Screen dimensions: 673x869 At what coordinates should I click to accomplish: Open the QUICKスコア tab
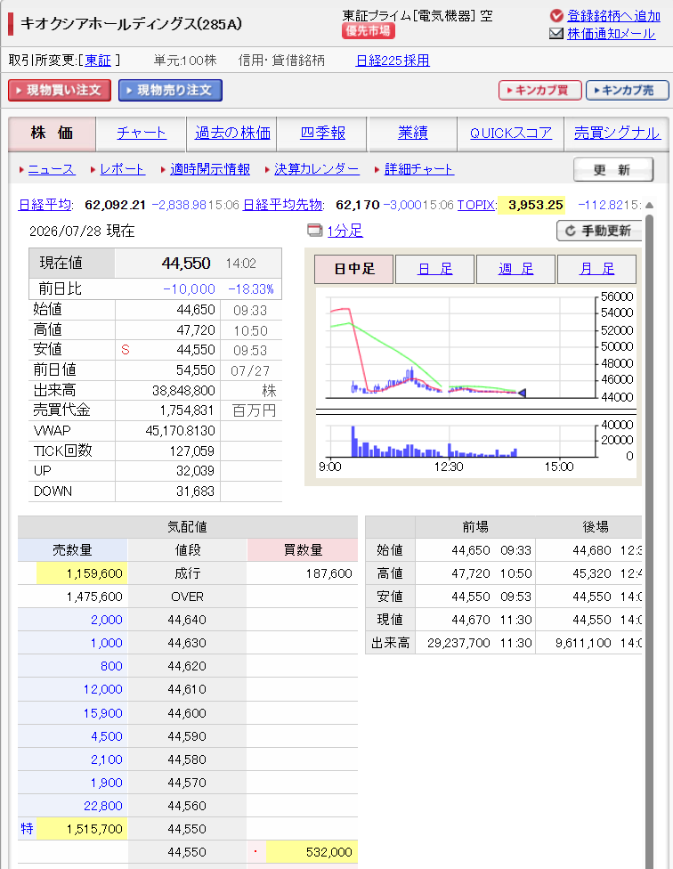511,133
